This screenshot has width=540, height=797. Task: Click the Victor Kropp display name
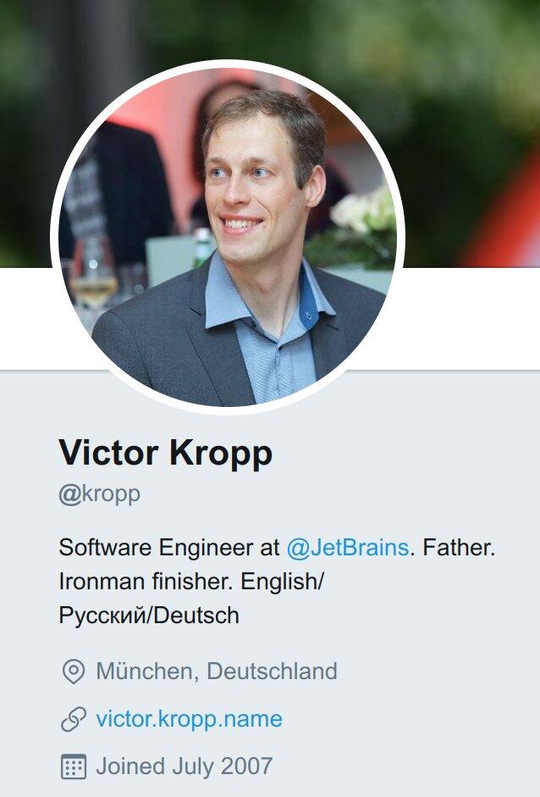click(x=166, y=453)
